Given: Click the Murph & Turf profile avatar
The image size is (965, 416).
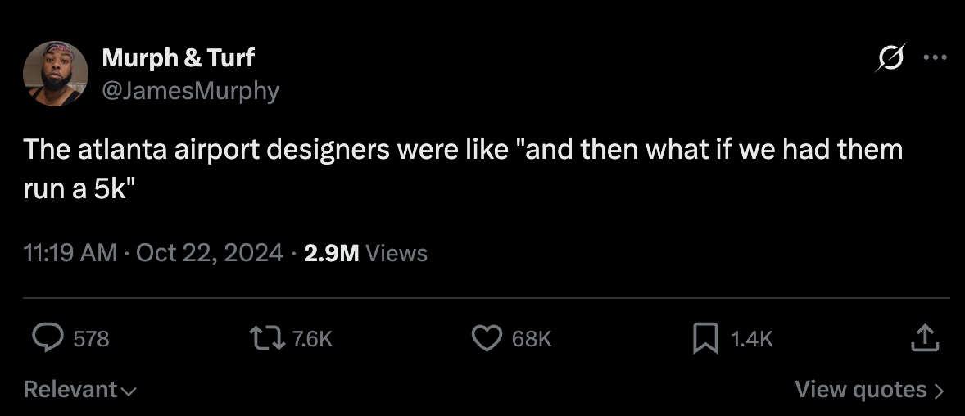Looking at the screenshot, I should 56,74.
